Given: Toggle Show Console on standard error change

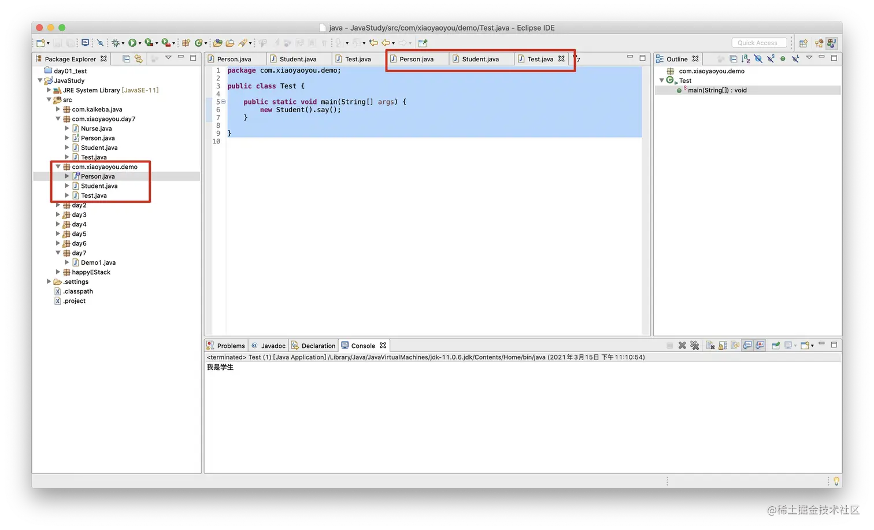Looking at the screenshot, I should pos(760,346).
